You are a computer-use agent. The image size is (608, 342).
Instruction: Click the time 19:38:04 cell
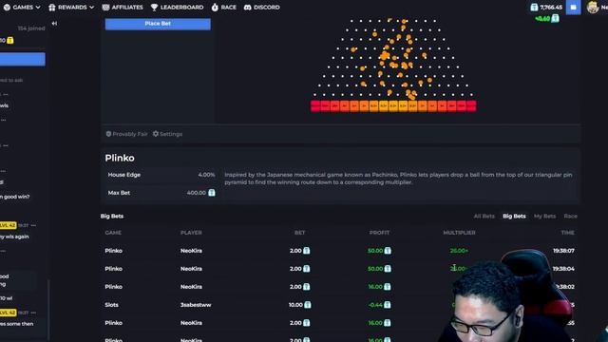click(563, 269)
